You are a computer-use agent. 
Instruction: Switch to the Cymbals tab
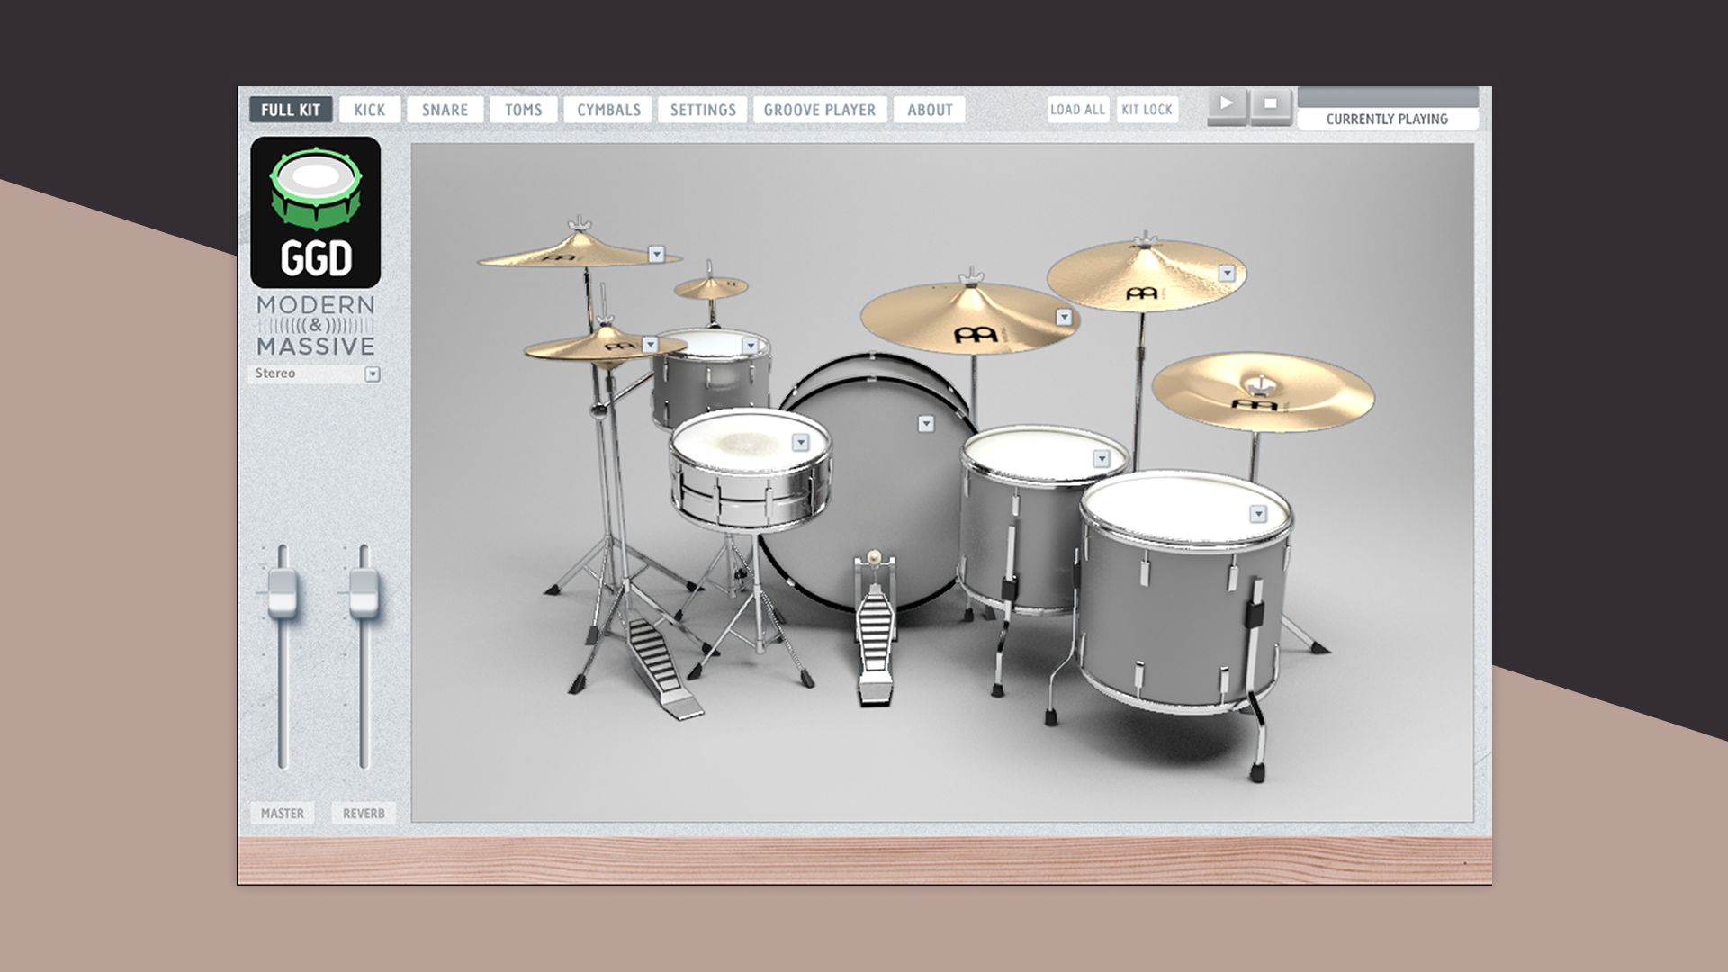click(608, 110)
